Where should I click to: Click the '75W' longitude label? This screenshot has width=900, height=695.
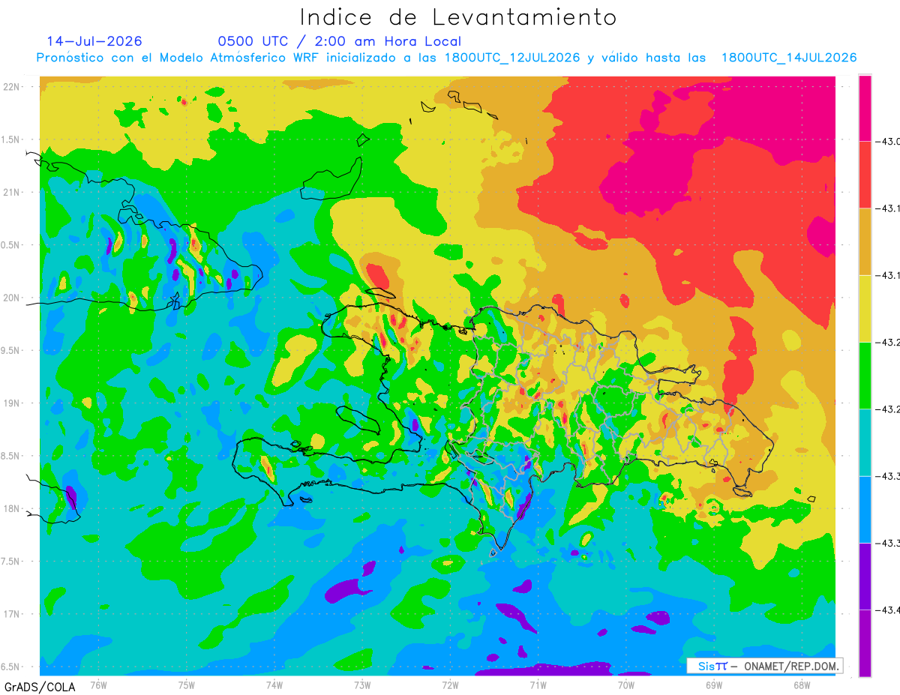[187, 685]
